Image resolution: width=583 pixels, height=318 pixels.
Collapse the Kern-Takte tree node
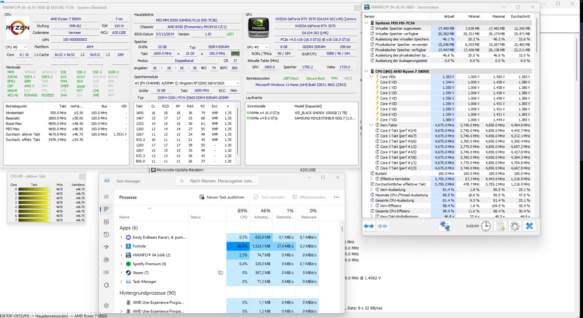372,125
